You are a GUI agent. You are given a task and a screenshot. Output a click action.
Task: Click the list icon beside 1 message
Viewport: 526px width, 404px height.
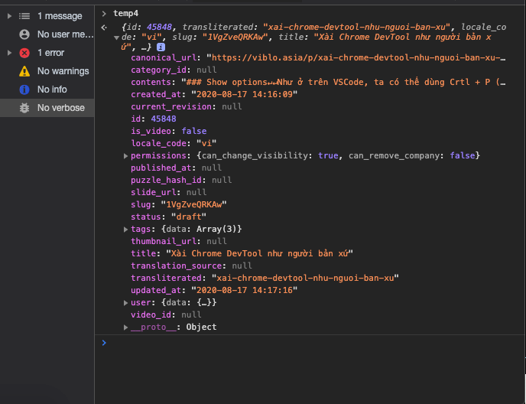24,15
